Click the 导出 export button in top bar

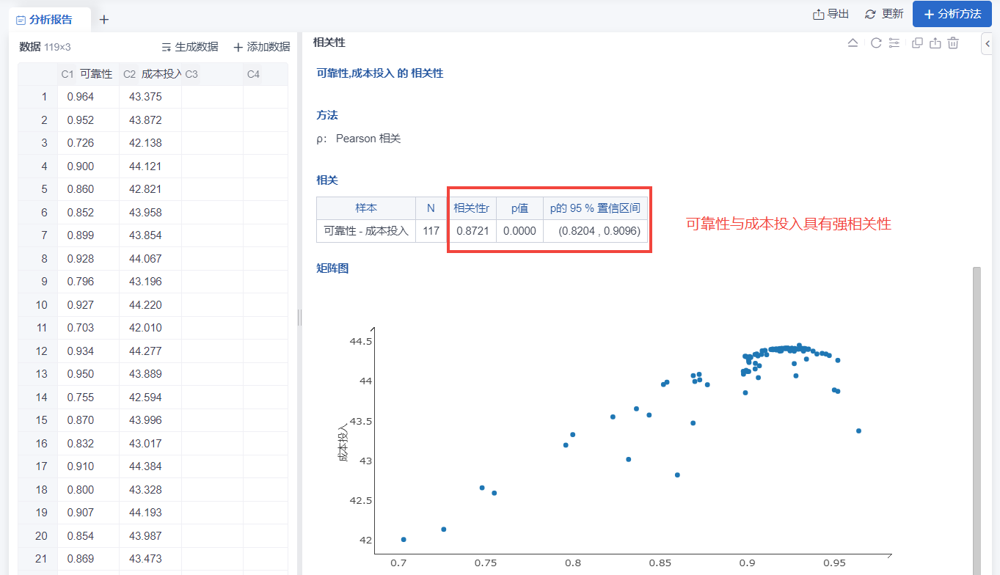tap(831, 14)
